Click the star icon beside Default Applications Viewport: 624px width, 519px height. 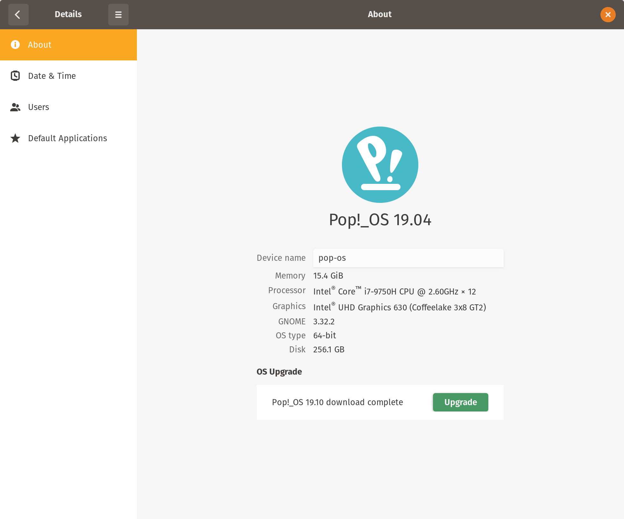click(15, 138)
